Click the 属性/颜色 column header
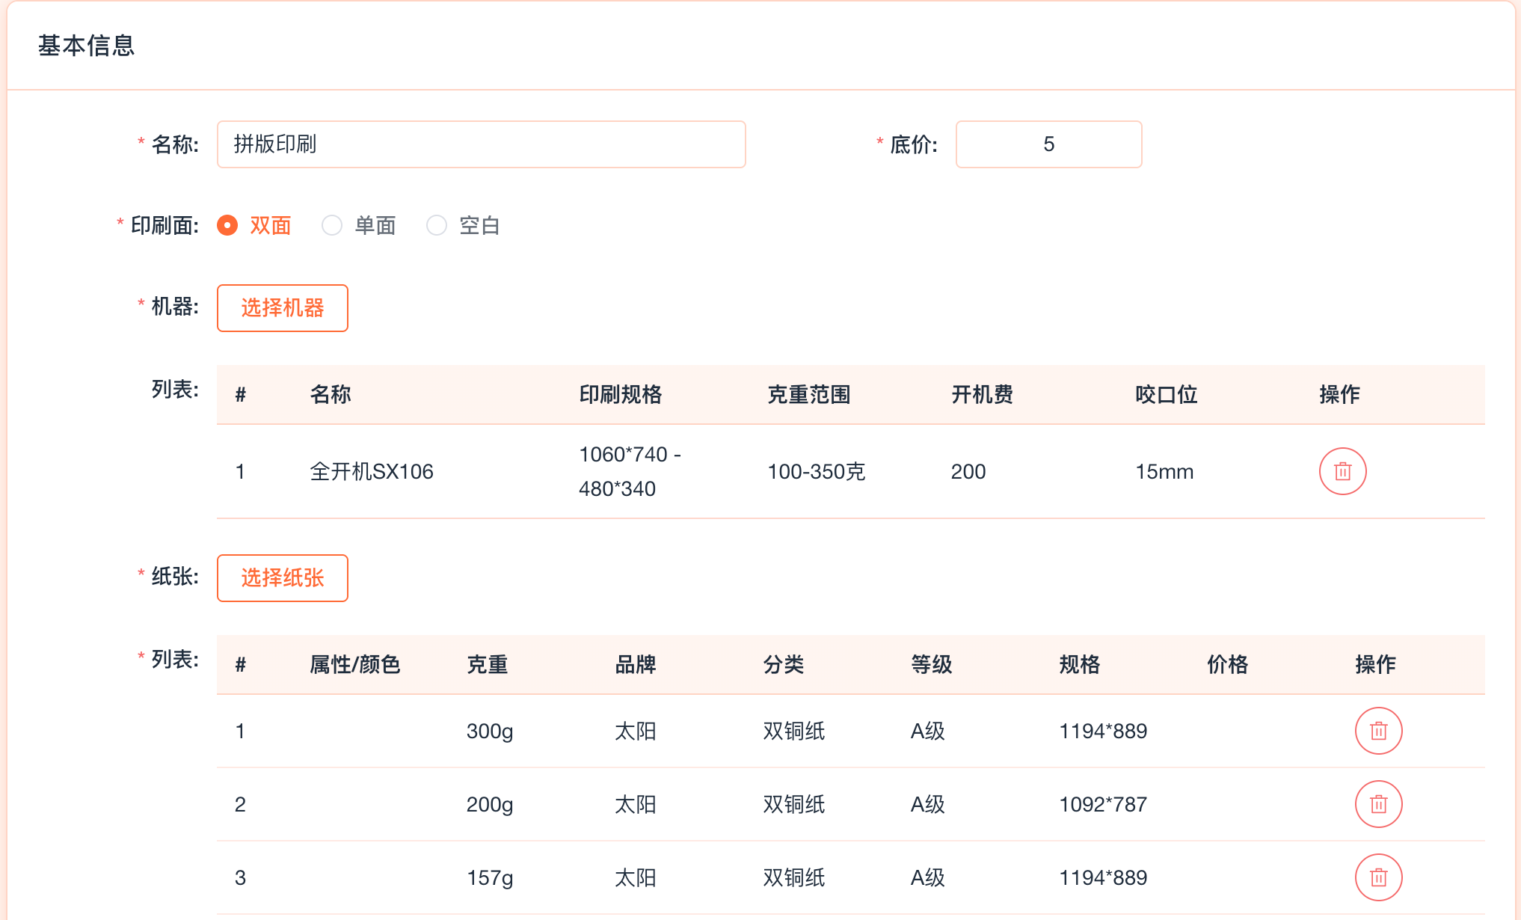The image size is (1521, 920). (354, 664)
